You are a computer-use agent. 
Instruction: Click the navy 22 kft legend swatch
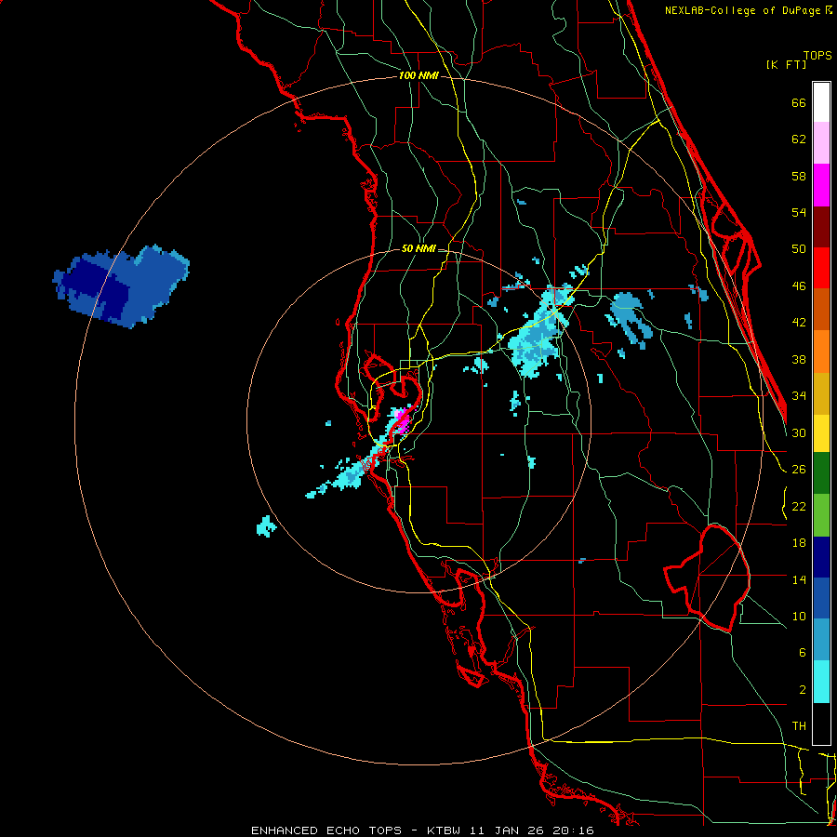tap(821, 557)
